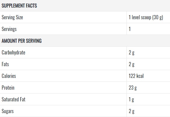This screenshot has width=170, height=117.
Task: Click the word scoop in serving size
Action: tap(146, 18)
